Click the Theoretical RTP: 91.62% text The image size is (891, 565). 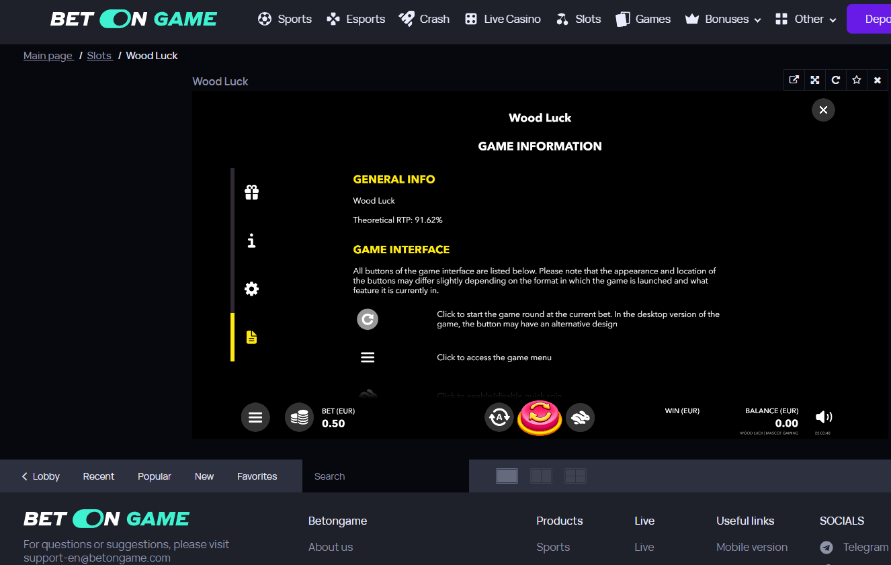(x=398, y=220)
